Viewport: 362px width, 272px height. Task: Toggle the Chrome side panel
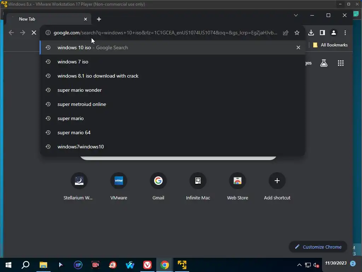click(x=322, y=33)
